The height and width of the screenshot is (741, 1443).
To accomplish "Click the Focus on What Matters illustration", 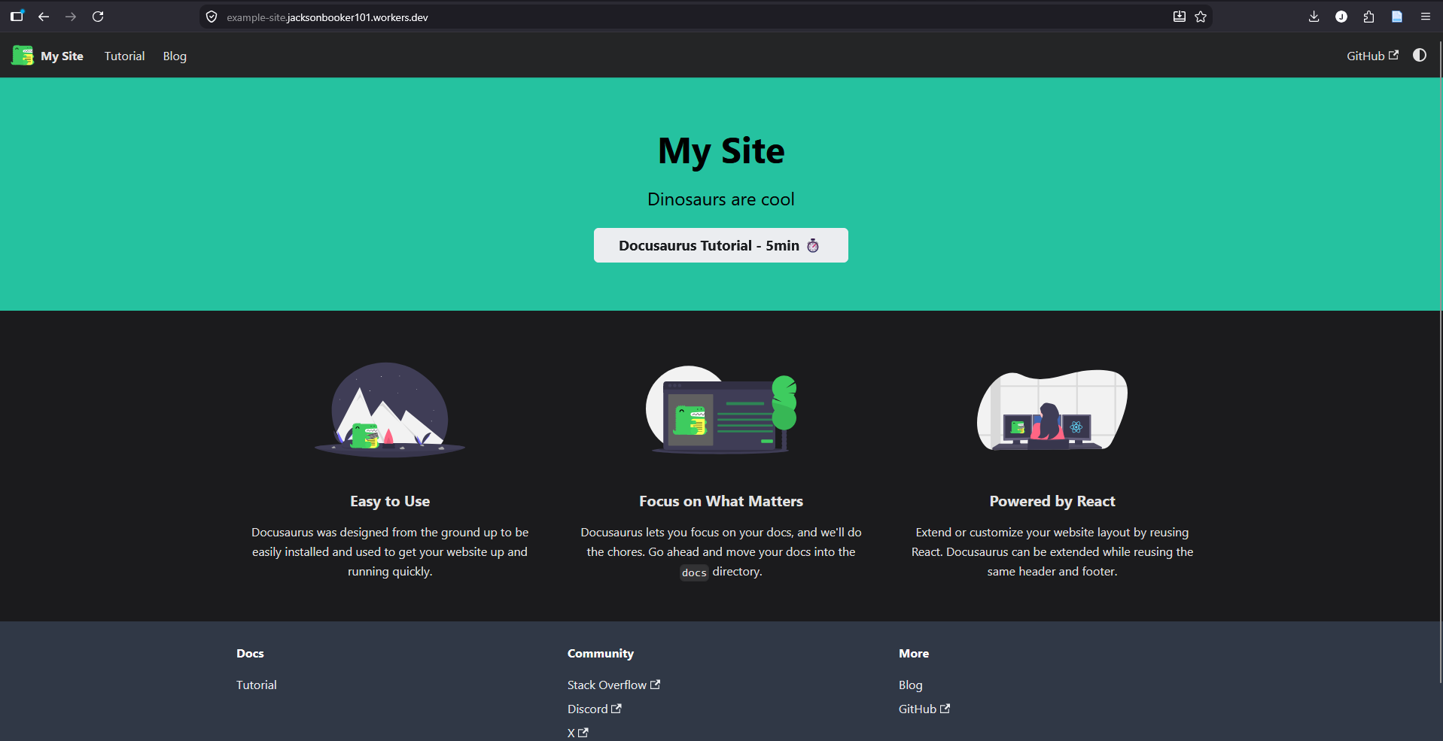I will pyautogui.click(x=721, y=410).
